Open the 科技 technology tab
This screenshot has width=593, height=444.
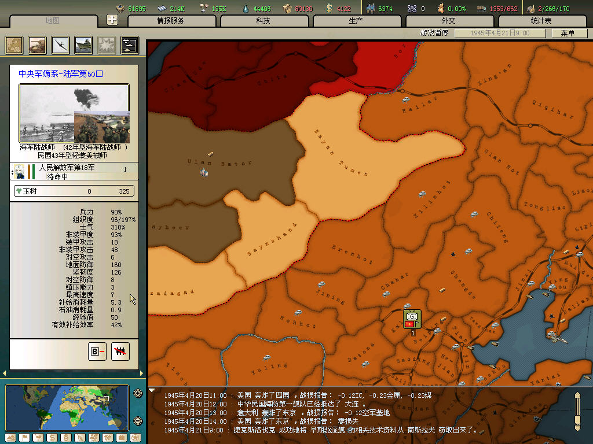click(x=263, y=21)
